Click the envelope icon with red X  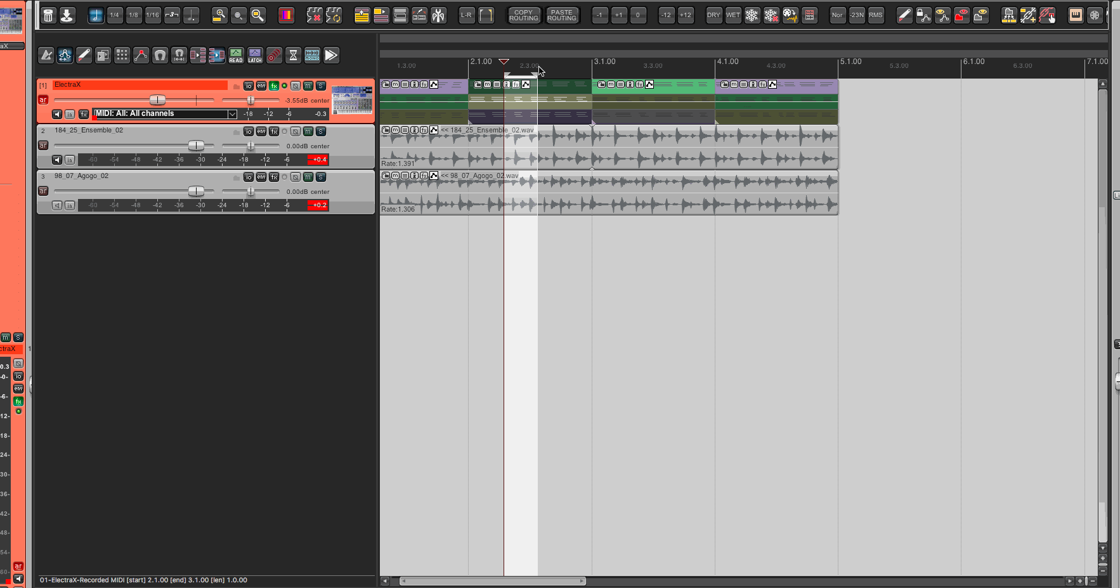[x=315, y=15]
